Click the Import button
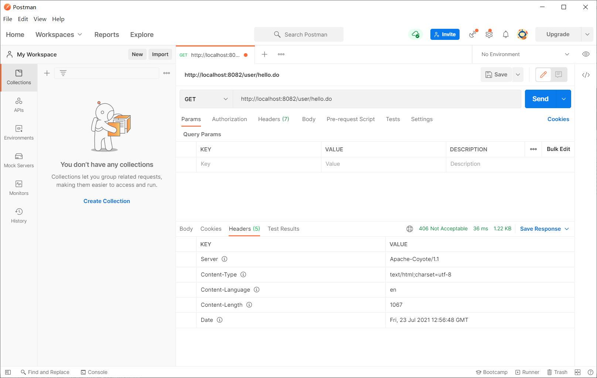 tap(160, 54)
